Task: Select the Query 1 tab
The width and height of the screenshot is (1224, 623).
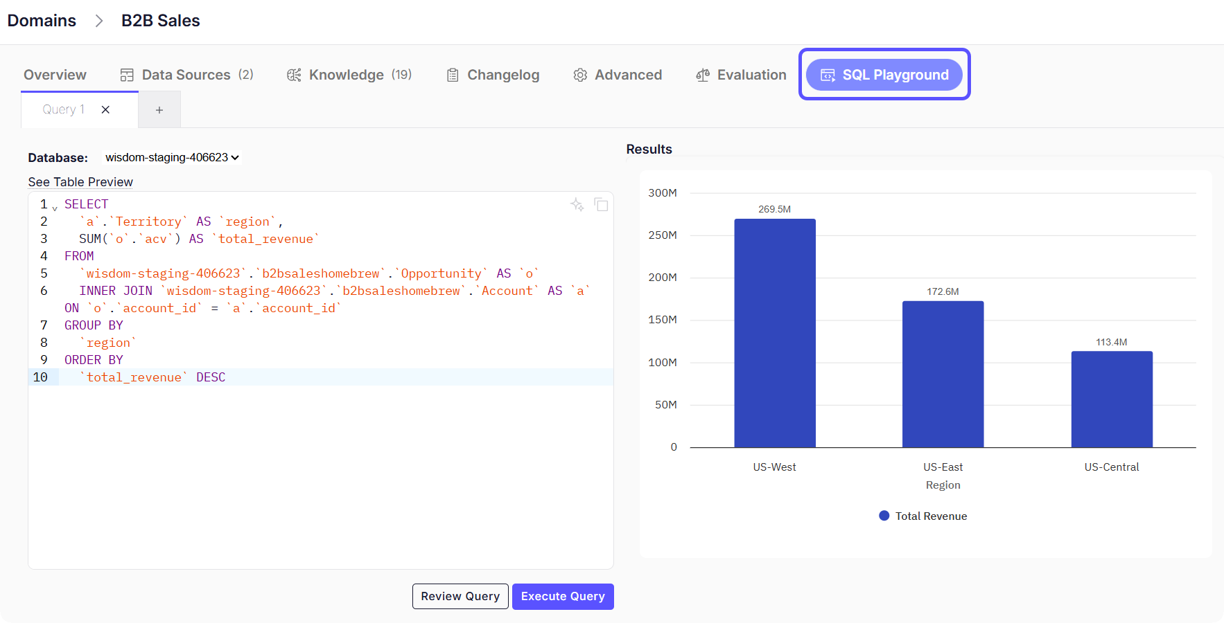Action: pyautogui.click(x=64, y=109)
